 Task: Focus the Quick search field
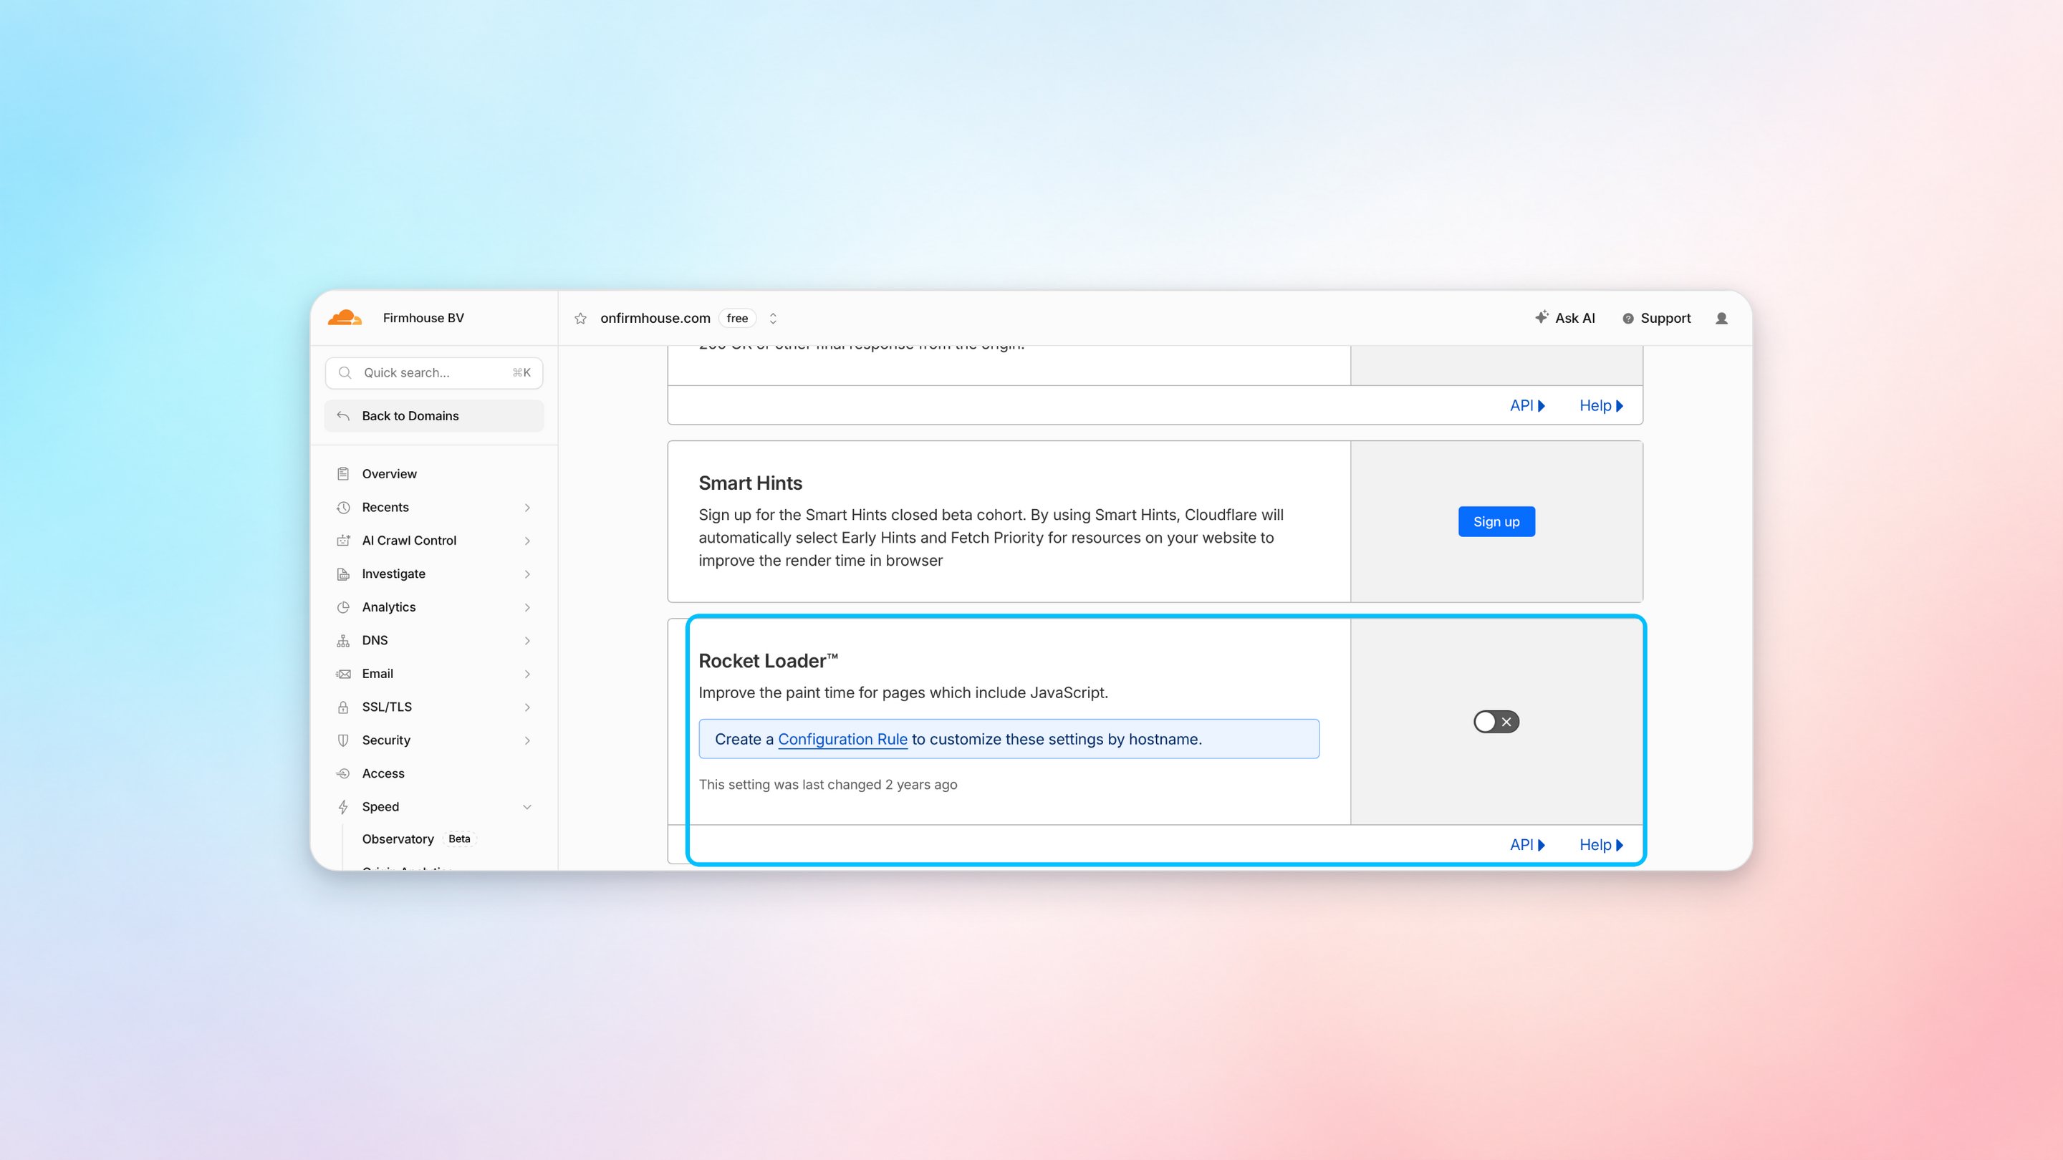point(434,373)
